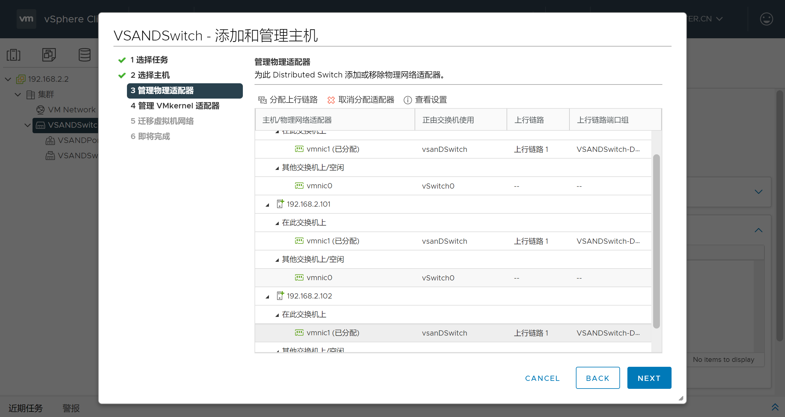This screenshot has height=417, width=785.
Task: Collapse 在此交换机上 group under 192.168.2.102
Action: (277, 315)
